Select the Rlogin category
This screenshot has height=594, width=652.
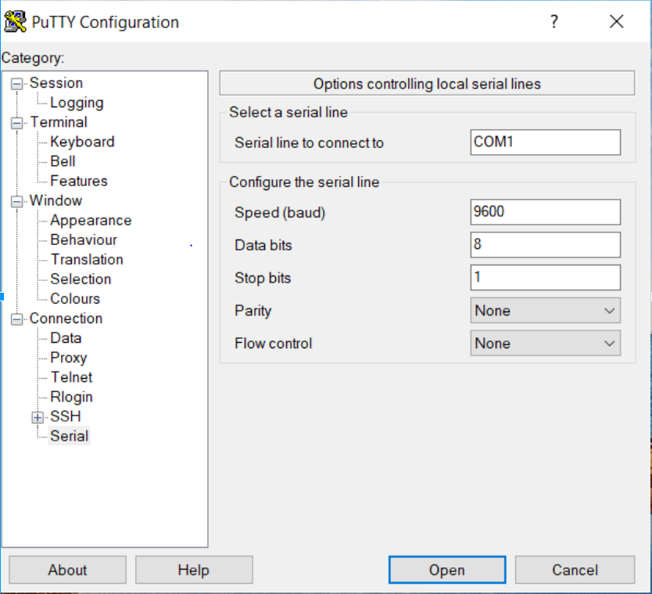pos(71,397)
